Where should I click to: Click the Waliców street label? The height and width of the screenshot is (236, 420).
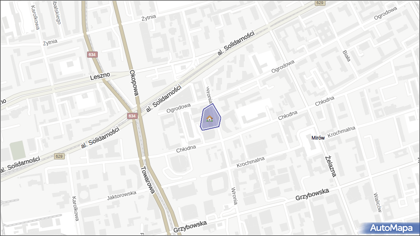click(x=377, y=202)
